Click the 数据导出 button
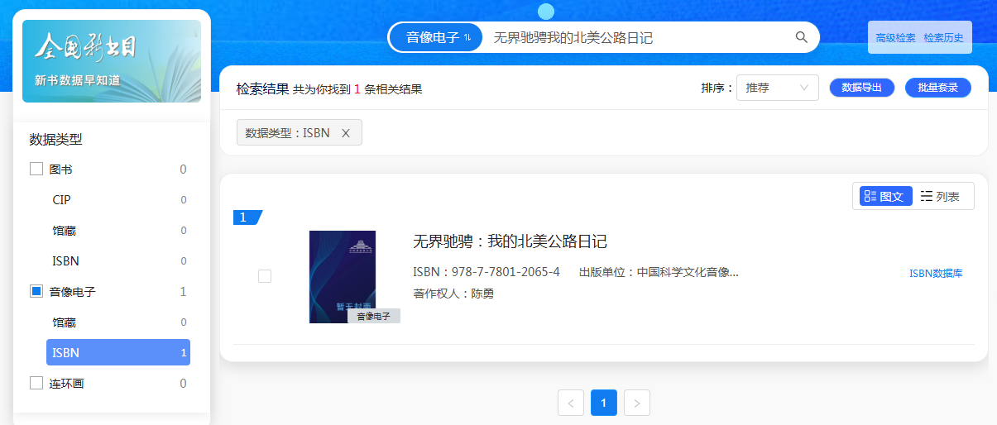This screenshot has width=997, height=425. coord(861,88)
